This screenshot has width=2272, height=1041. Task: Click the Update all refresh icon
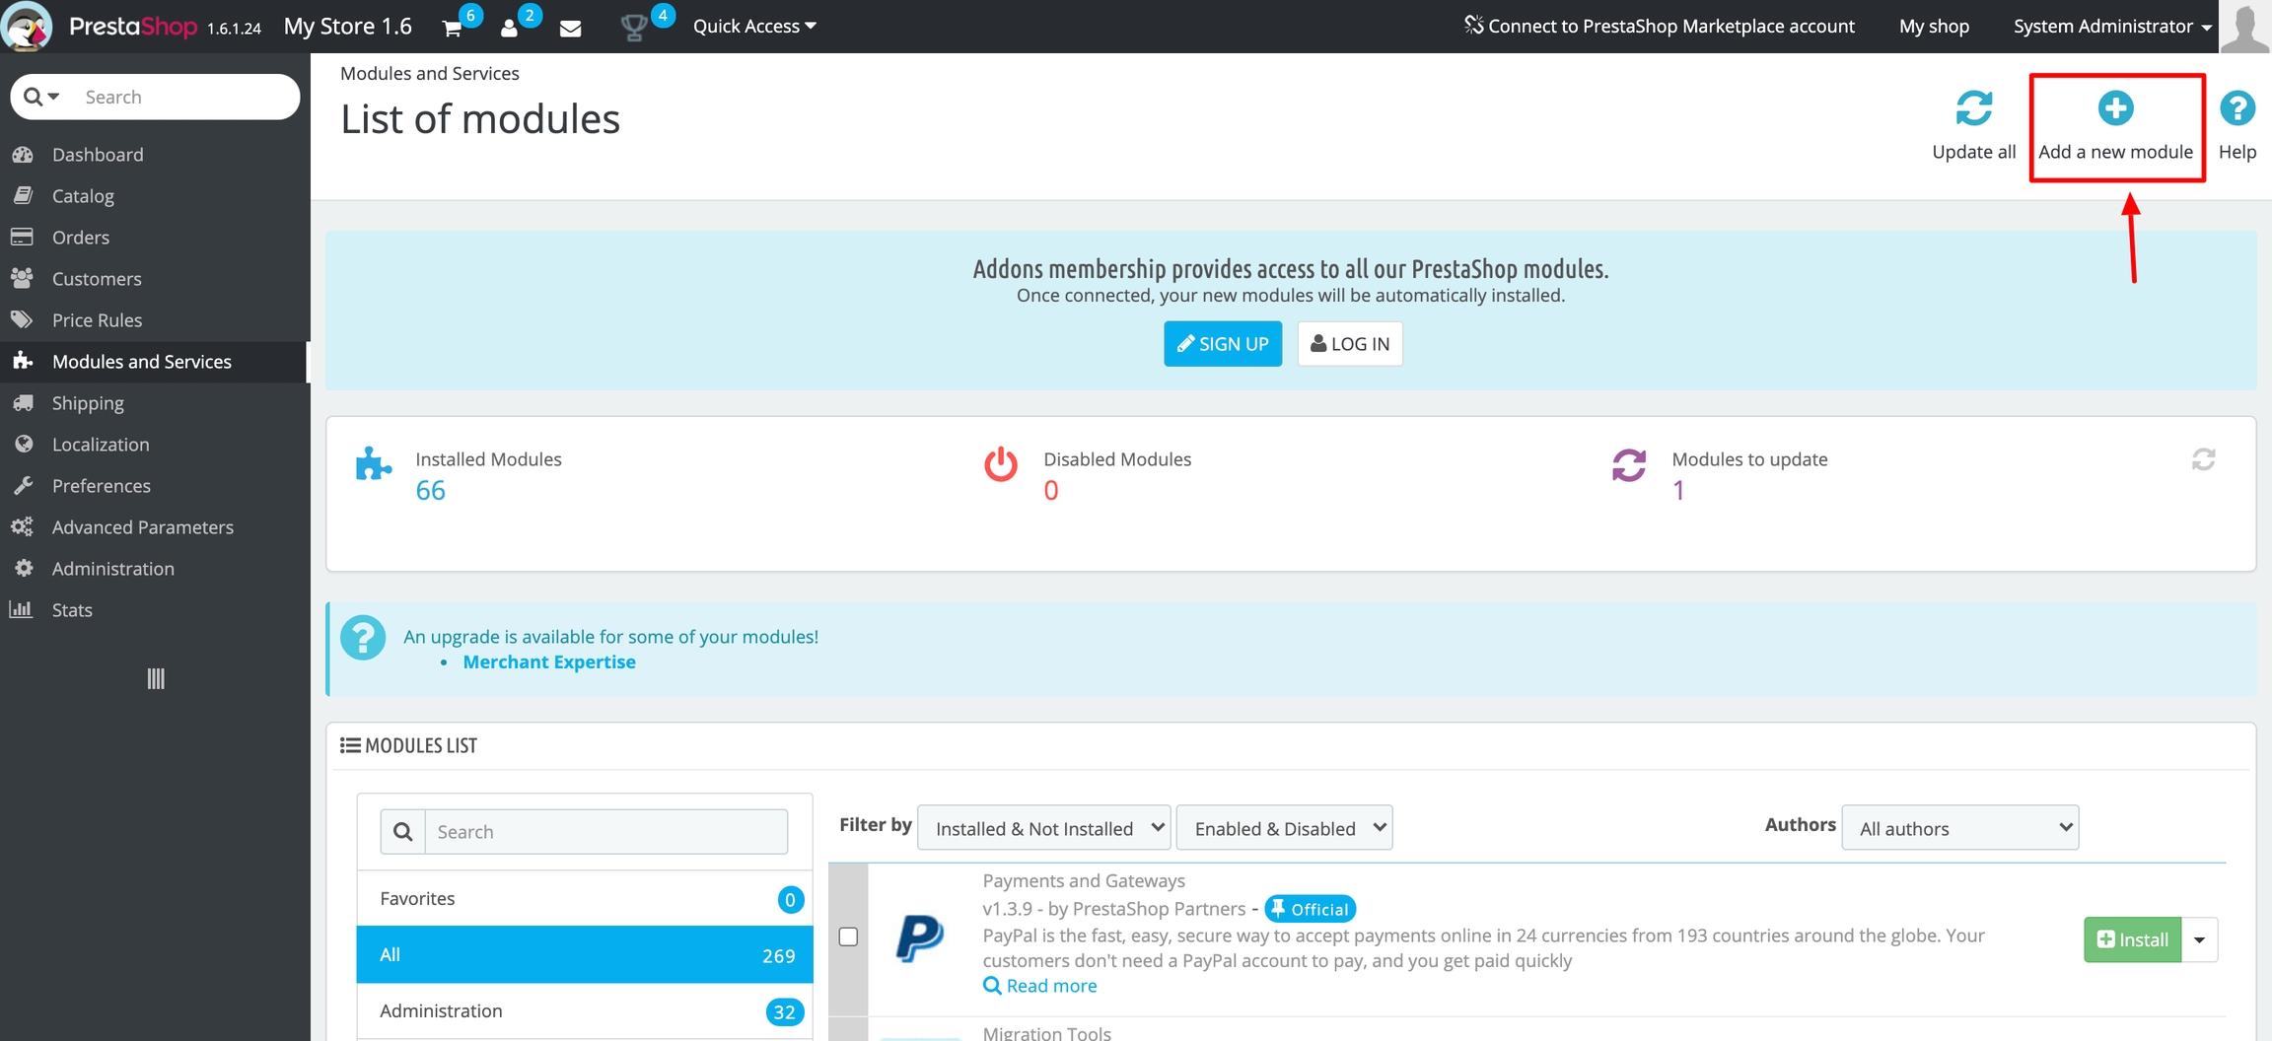click(1973, 108)
